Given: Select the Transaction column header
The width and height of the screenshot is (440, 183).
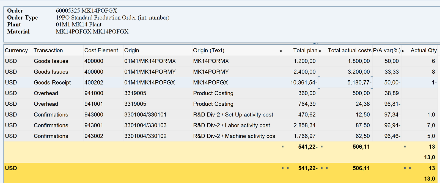Looking at the screenshot, I should [x=48, y=50].
